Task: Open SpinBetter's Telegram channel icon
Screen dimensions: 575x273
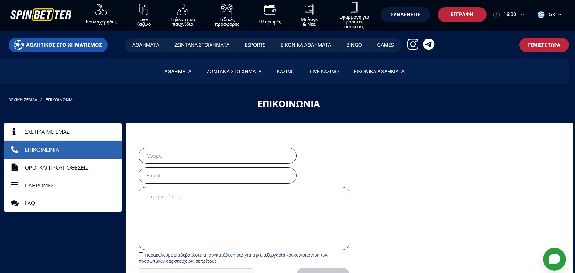Action: (x=429, y=44)
